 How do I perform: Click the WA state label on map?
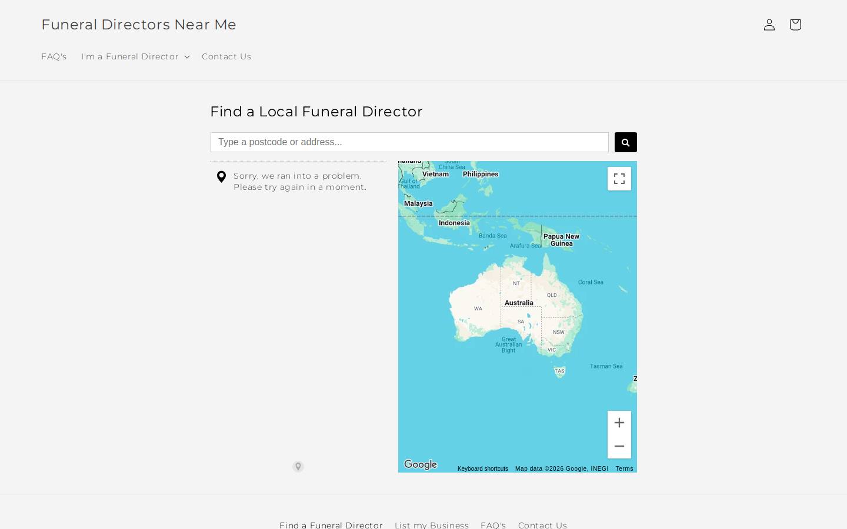tap(478, 309)
